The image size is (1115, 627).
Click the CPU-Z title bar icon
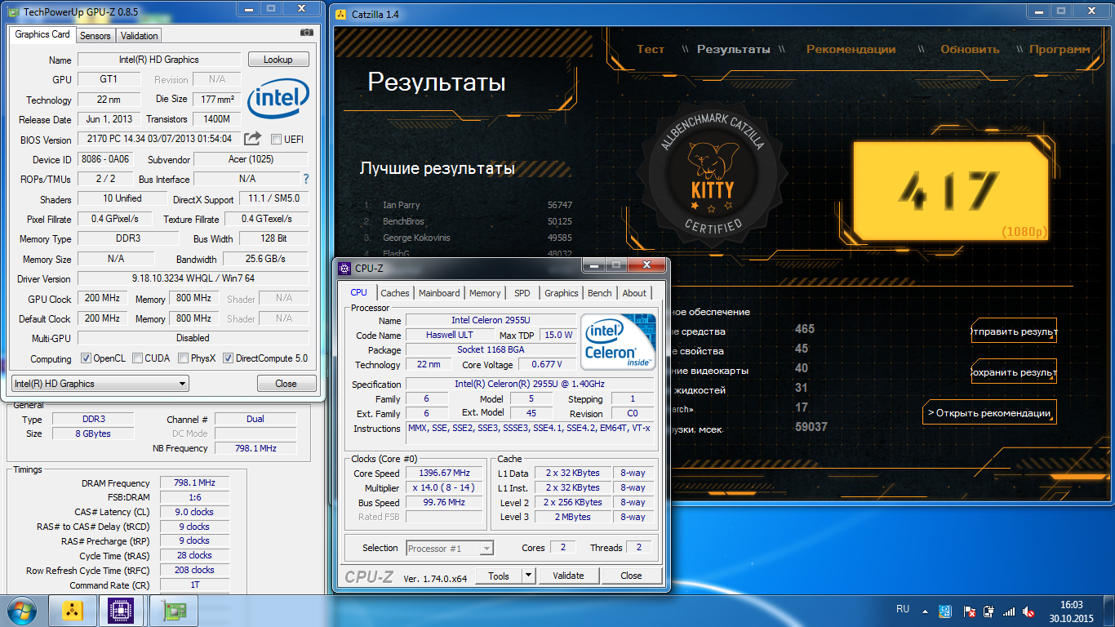point(344,267)
